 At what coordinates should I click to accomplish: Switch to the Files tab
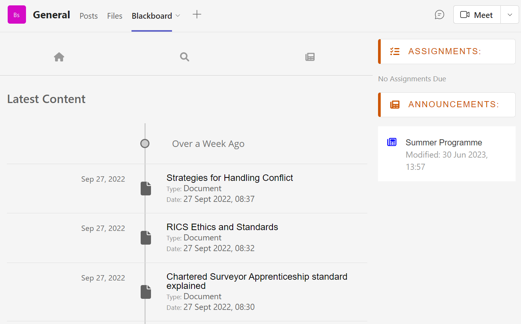click(x=115, y=16)
